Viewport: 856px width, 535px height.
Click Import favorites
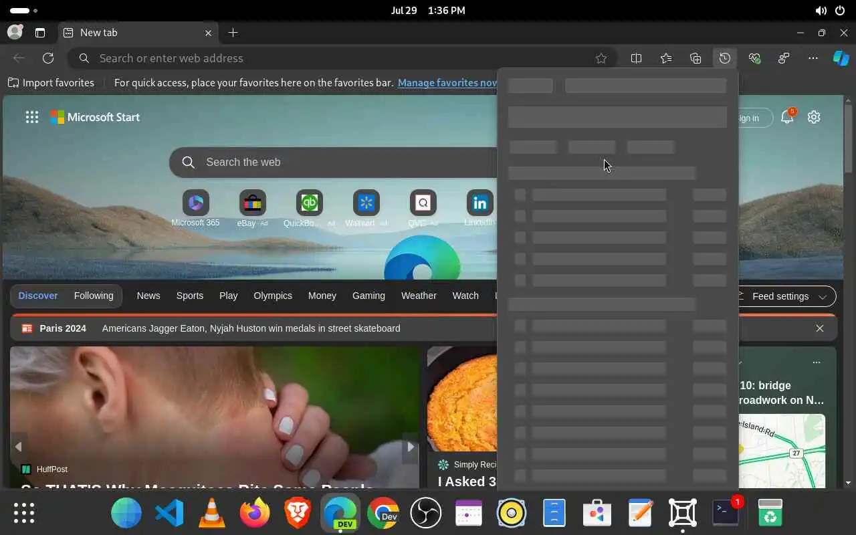[51, 83]
